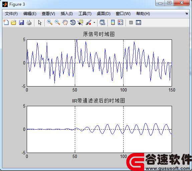This screenshot has width=192, height=171.
Task: Open the 工具(T) menu
Action: [85, 14]
